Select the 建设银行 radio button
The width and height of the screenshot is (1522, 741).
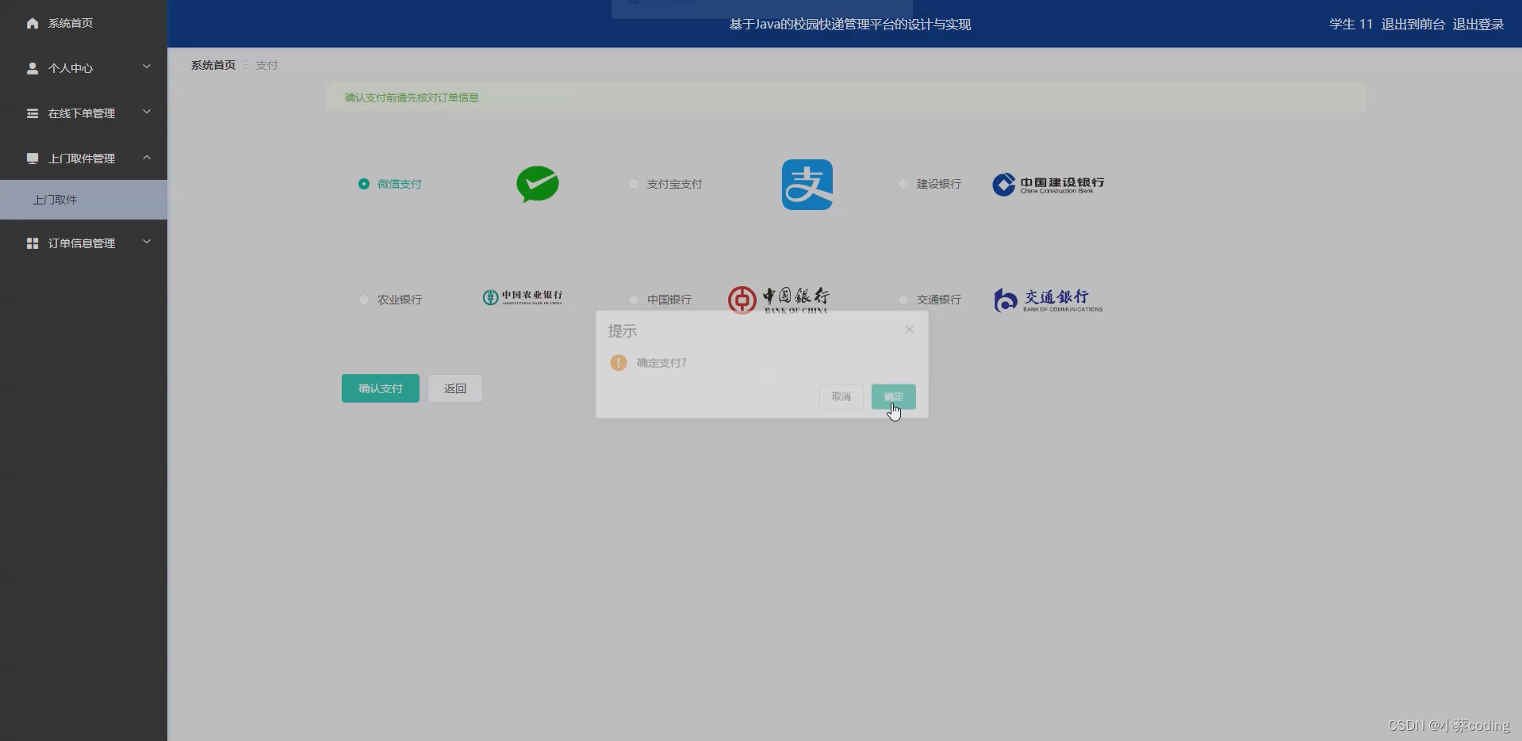coord(903,184)
